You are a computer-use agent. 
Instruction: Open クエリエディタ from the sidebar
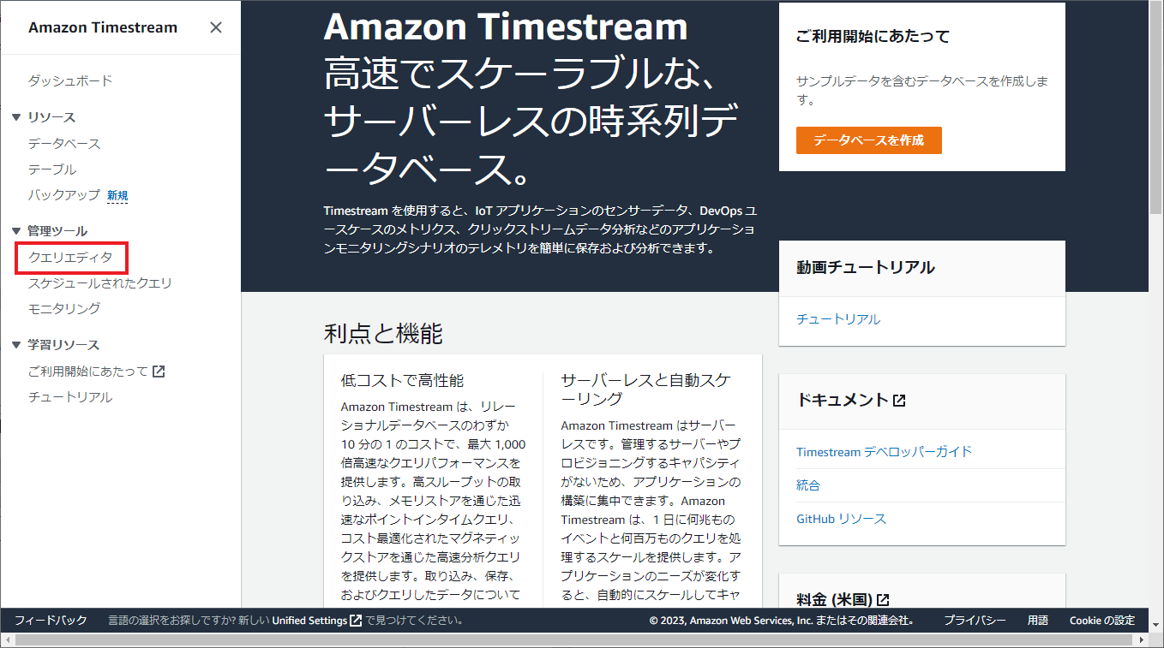pos(71,256)
